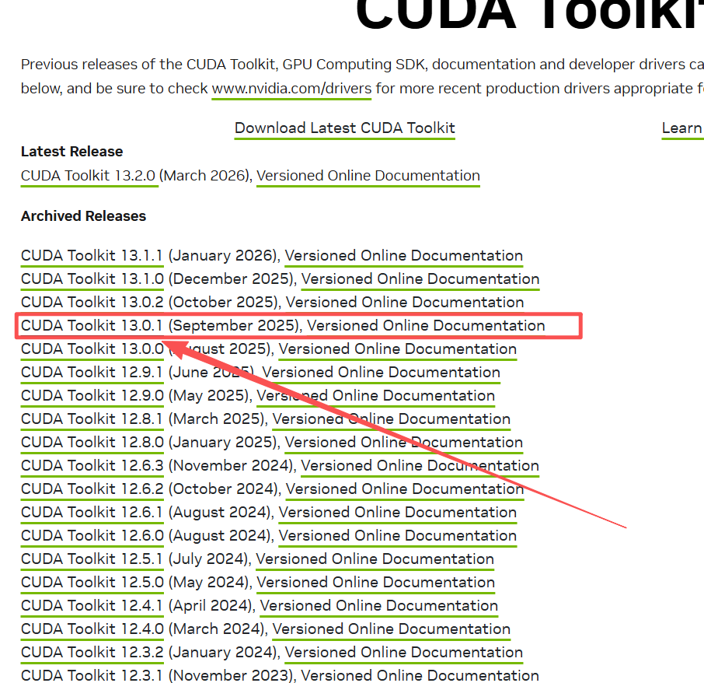The height and width of the screenshot is (683, 704).
Task: Open CUDA Toolkit 12.9.1 link
Action: pos(92,373)
